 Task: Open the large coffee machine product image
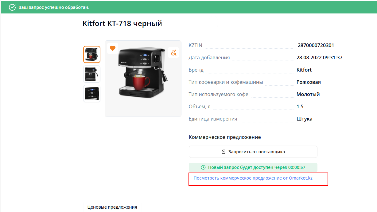coord(143,79)
